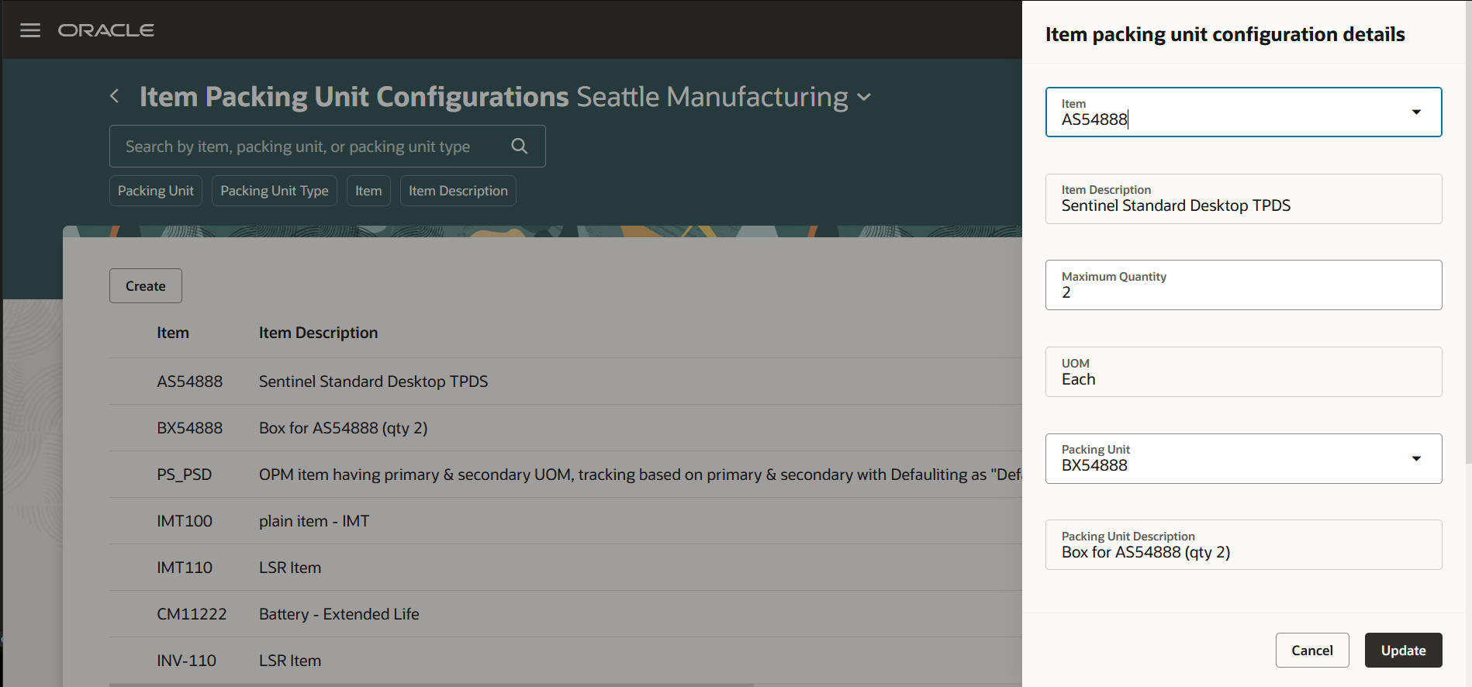The height and width of the screenshot is (687, 1472).
Task: Click the Oracle logo
Action: click(106, 30)
